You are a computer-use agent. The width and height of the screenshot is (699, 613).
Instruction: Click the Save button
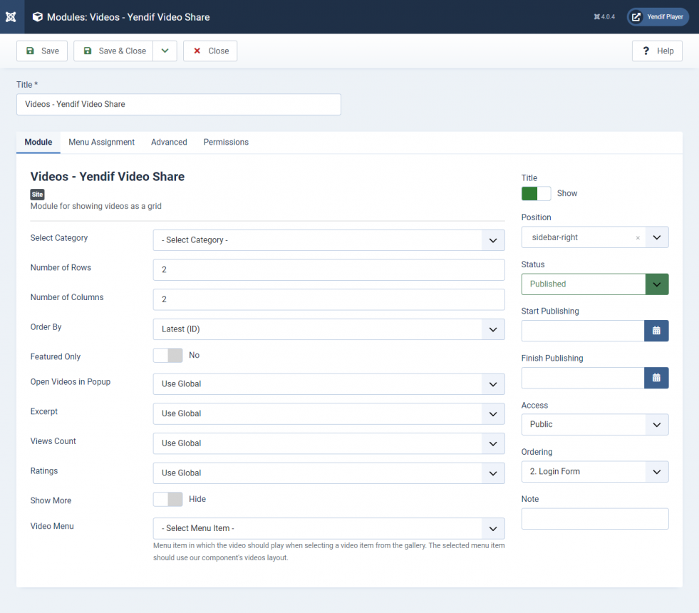[42, 51]
